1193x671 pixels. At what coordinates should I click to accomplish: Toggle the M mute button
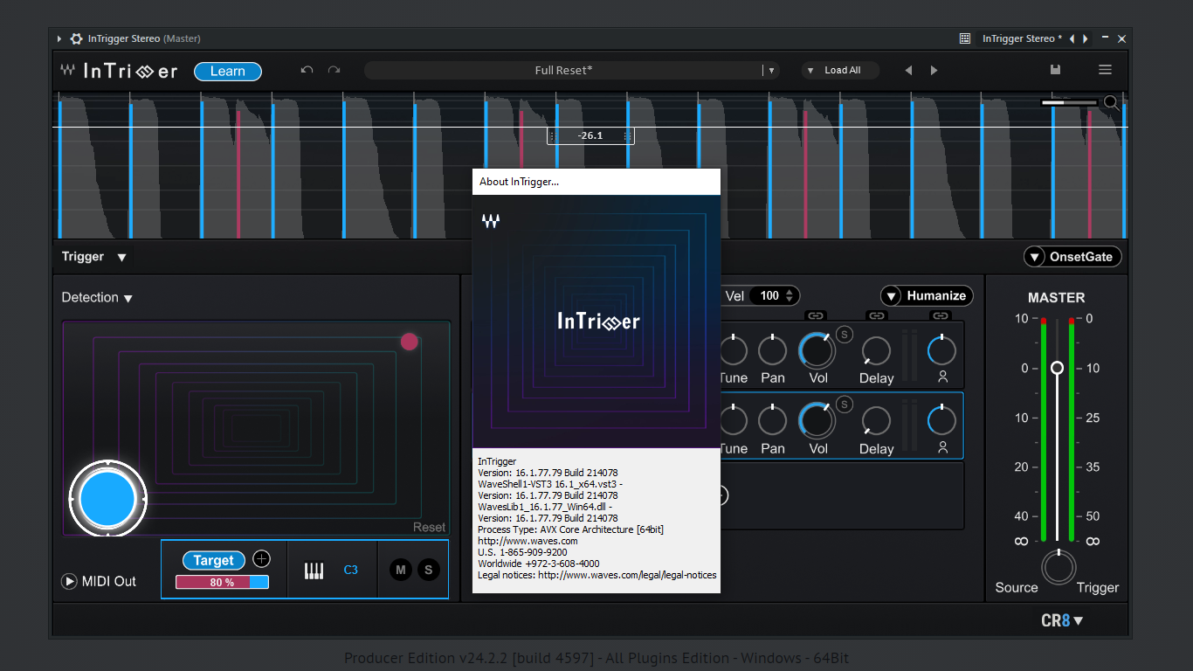[x=401, y=571]
